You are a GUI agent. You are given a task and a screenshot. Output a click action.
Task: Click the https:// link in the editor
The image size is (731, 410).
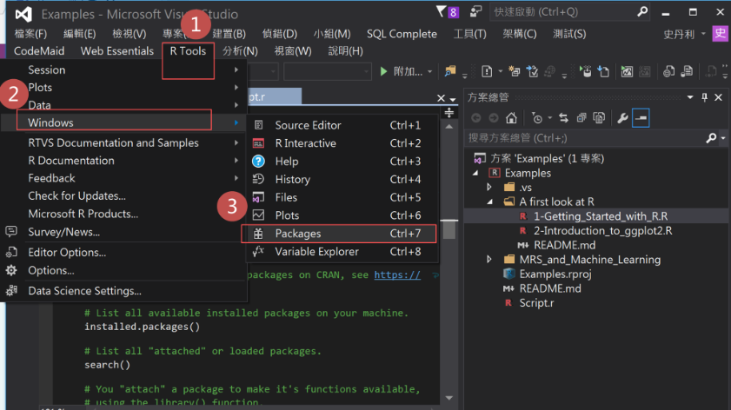[397, 274]
